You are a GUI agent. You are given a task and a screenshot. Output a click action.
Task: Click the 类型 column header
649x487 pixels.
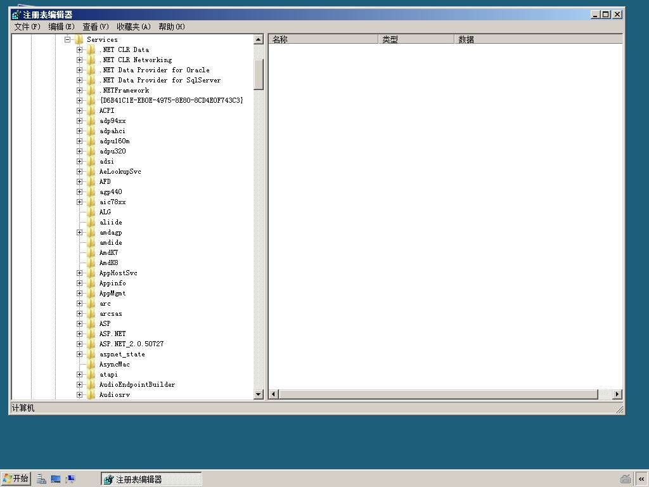tap(416, 39)
